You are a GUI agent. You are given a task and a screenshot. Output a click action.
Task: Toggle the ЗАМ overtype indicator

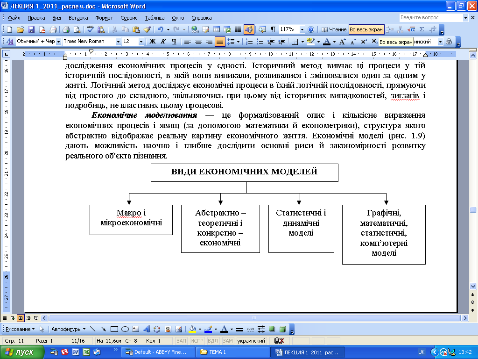(x=228, y=341)
